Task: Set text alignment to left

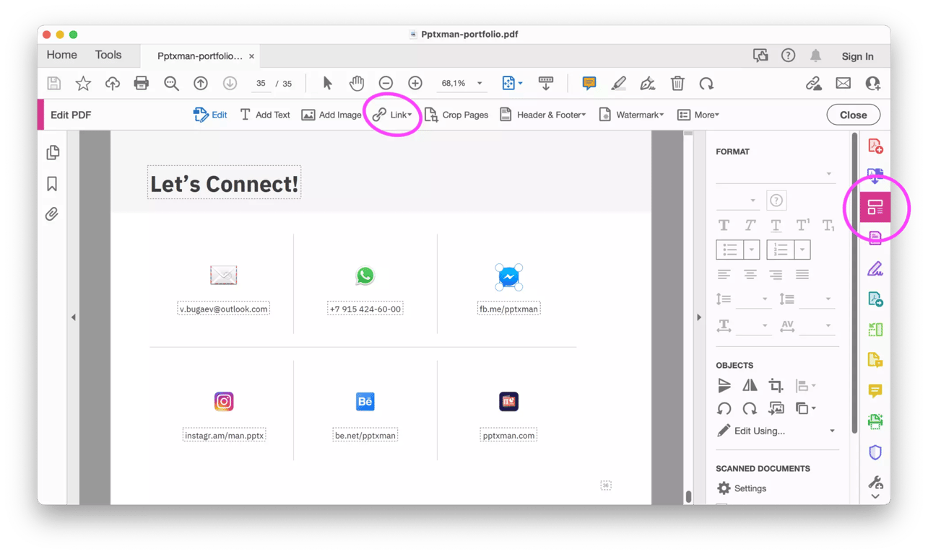Action: coord(724,275)
